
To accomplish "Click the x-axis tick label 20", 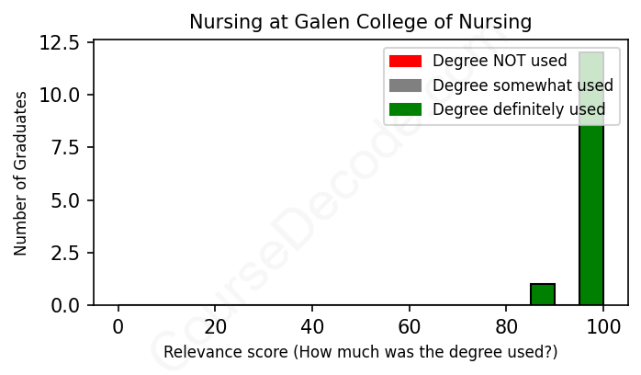I will click(215, 326).
